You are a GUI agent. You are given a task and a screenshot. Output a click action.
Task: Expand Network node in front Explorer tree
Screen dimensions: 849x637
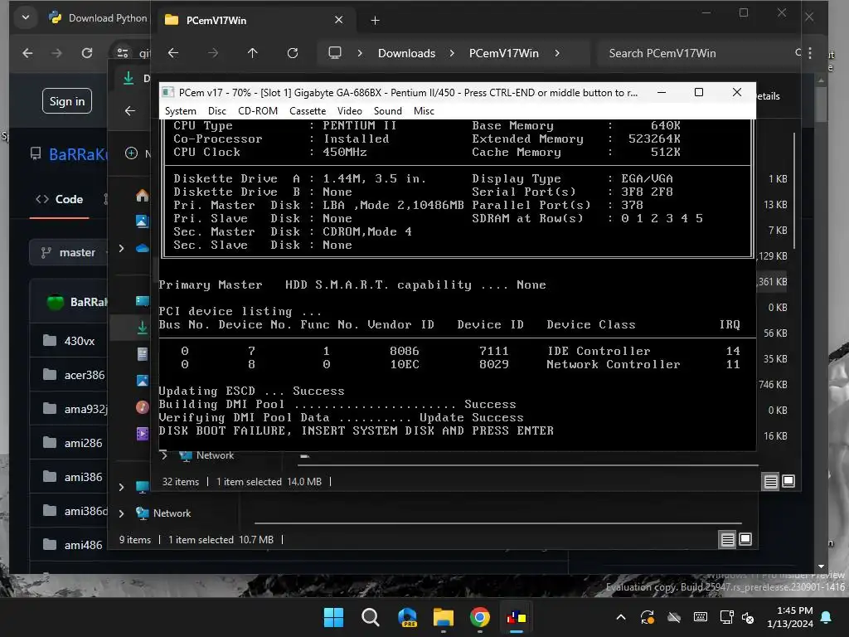click(164, 455)
